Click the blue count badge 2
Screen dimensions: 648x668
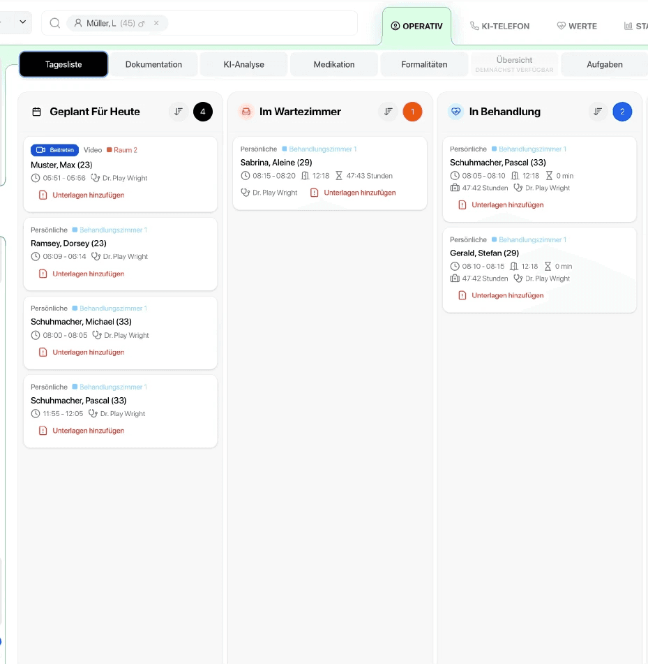tap(622, 112)
